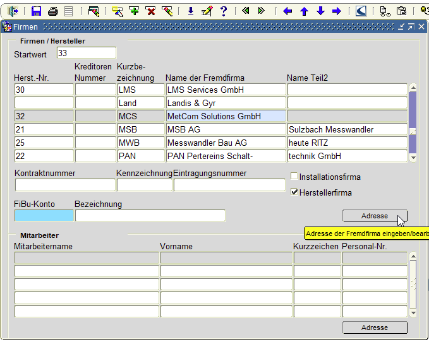Select the LMS Services GmbH name field

pos(226,90)
